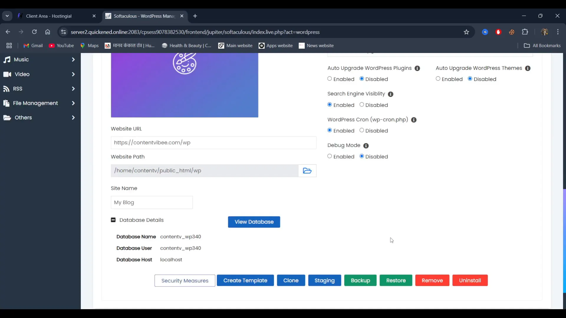Click the orange cookie extension icon

click(x=512, y=32)
